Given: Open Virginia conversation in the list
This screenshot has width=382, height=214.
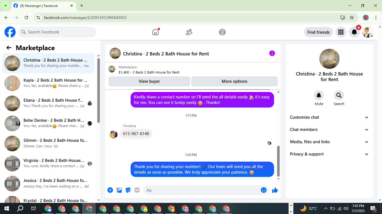Looking at the screenshot, I should pyautogui.click(x=48, y=164).
